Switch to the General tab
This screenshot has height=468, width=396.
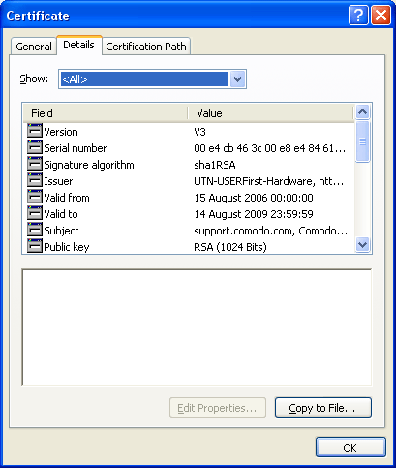34,47
